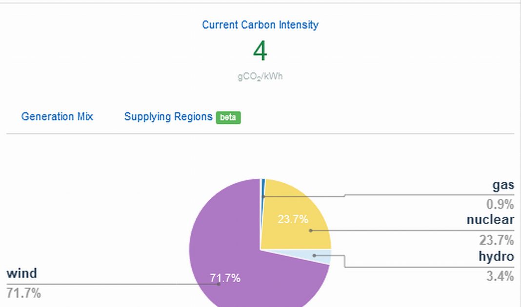Open the Generation Mix tab
The width and height of the screenshot is (521, 307).
point(57,117)
